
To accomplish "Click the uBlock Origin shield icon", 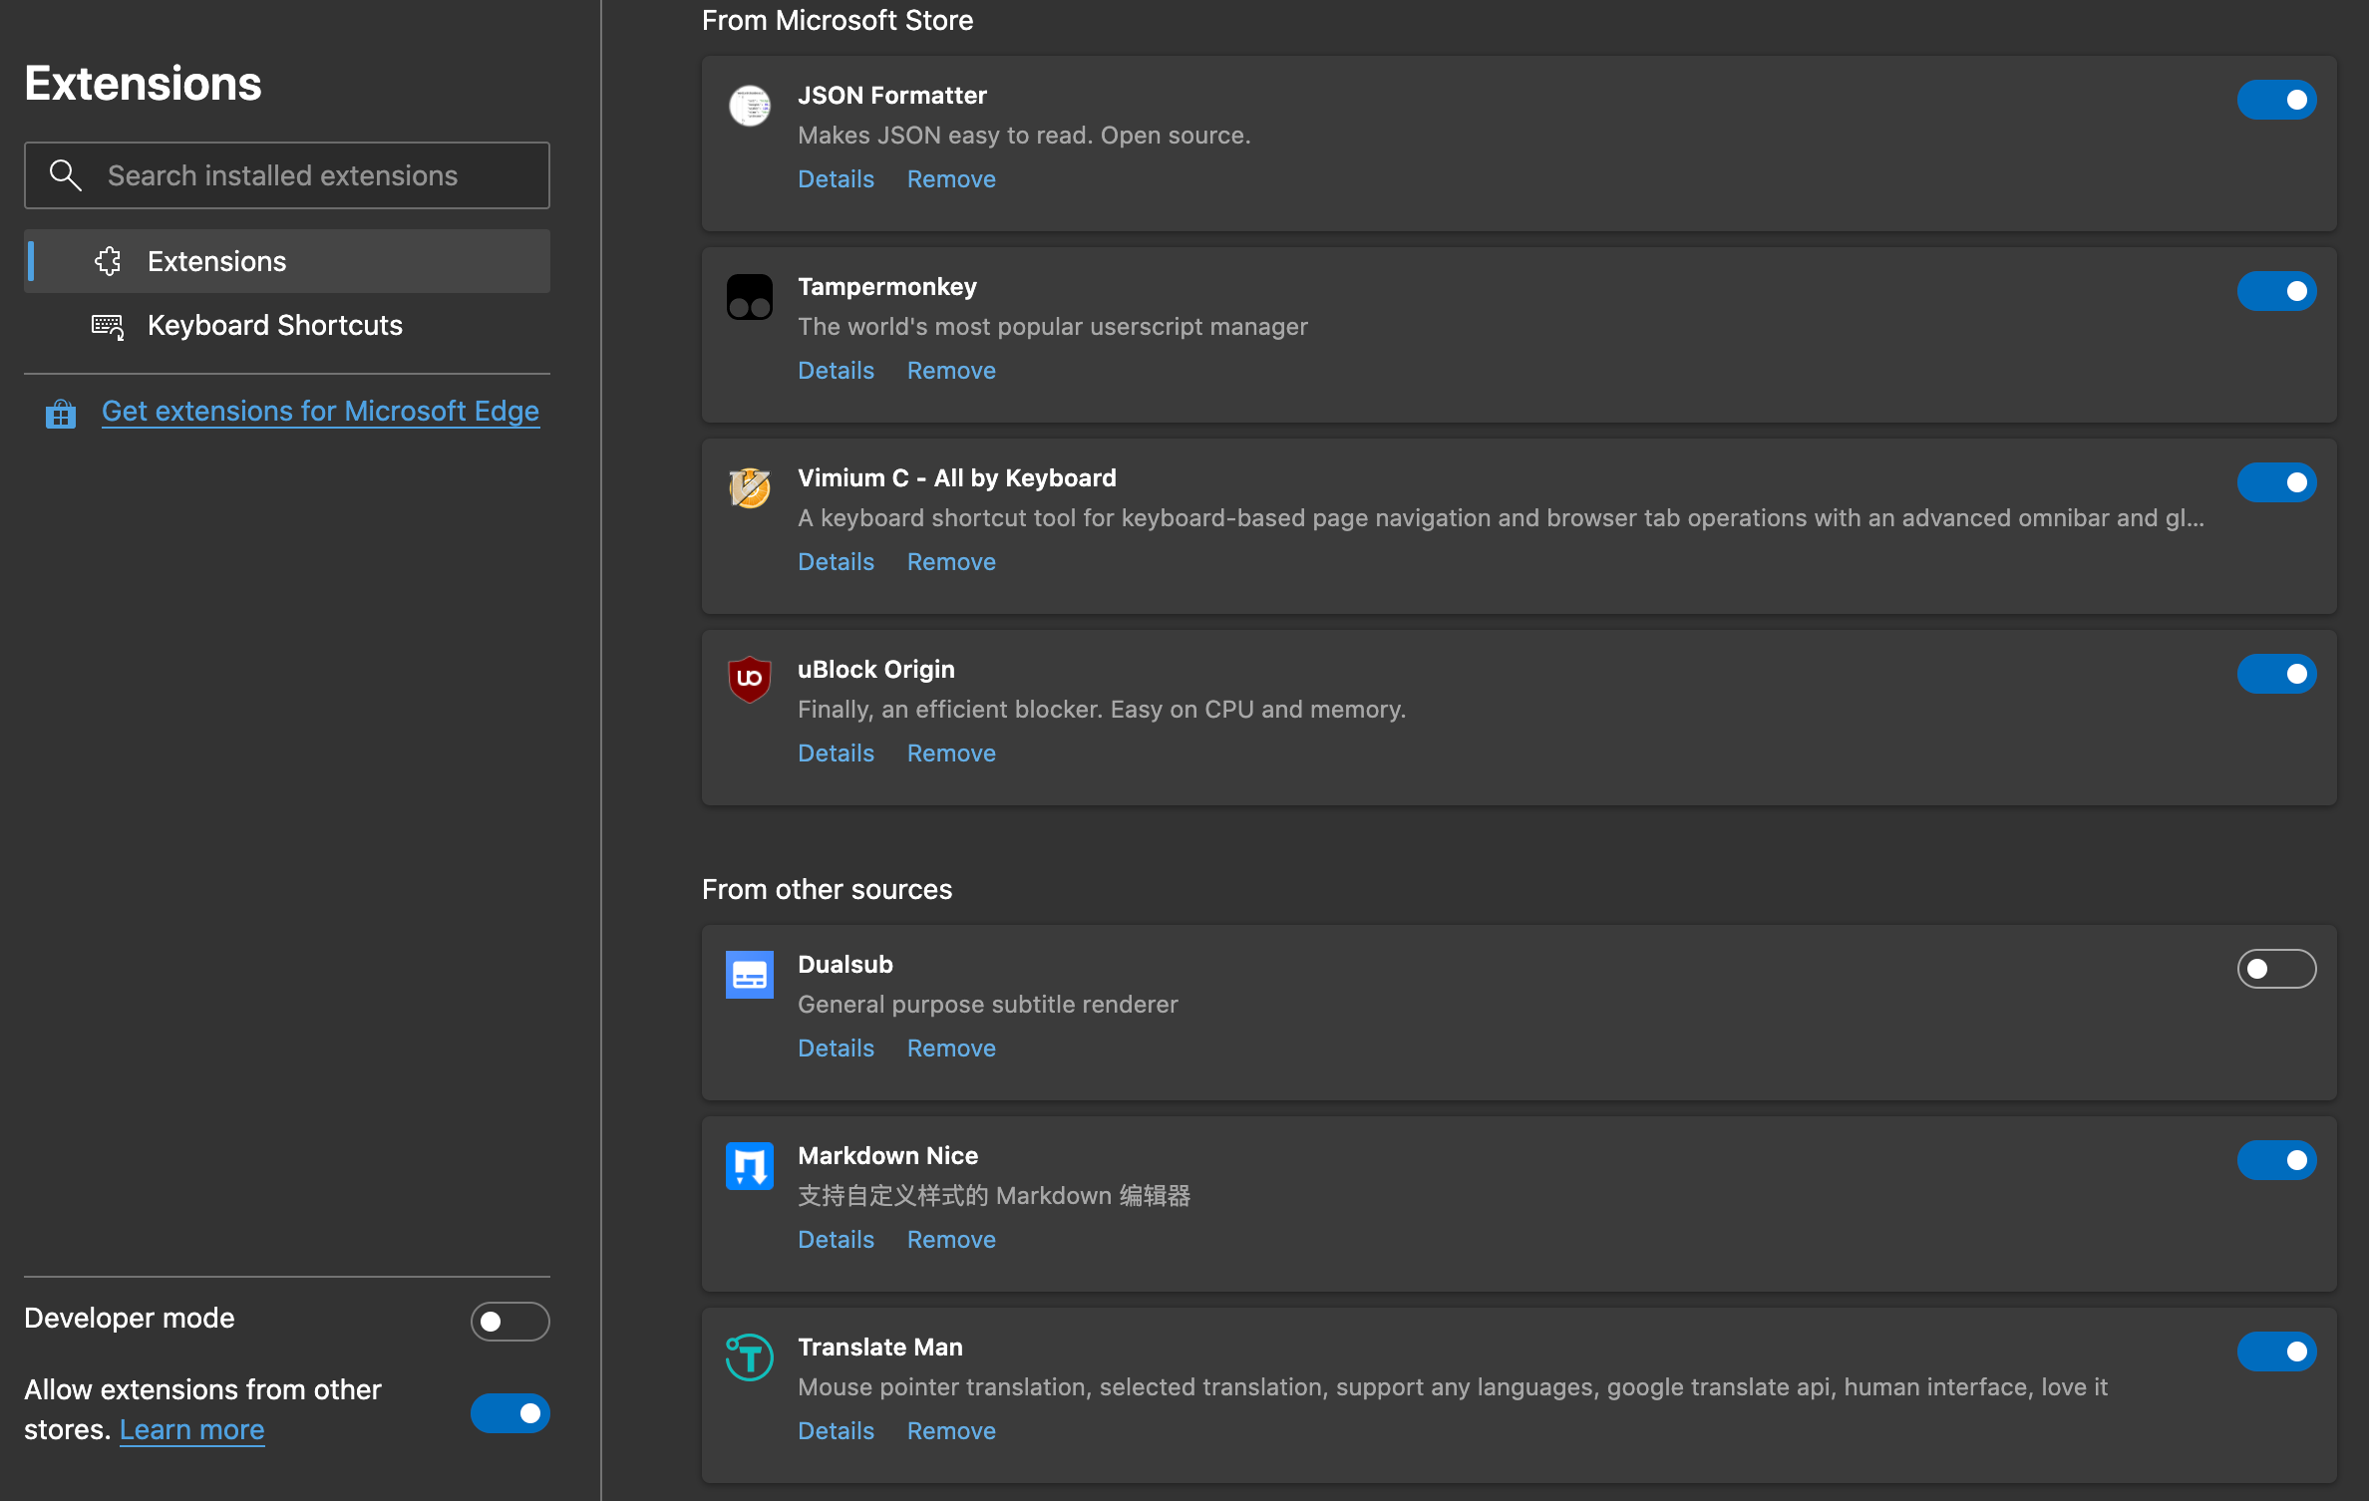I will [750, 680].
